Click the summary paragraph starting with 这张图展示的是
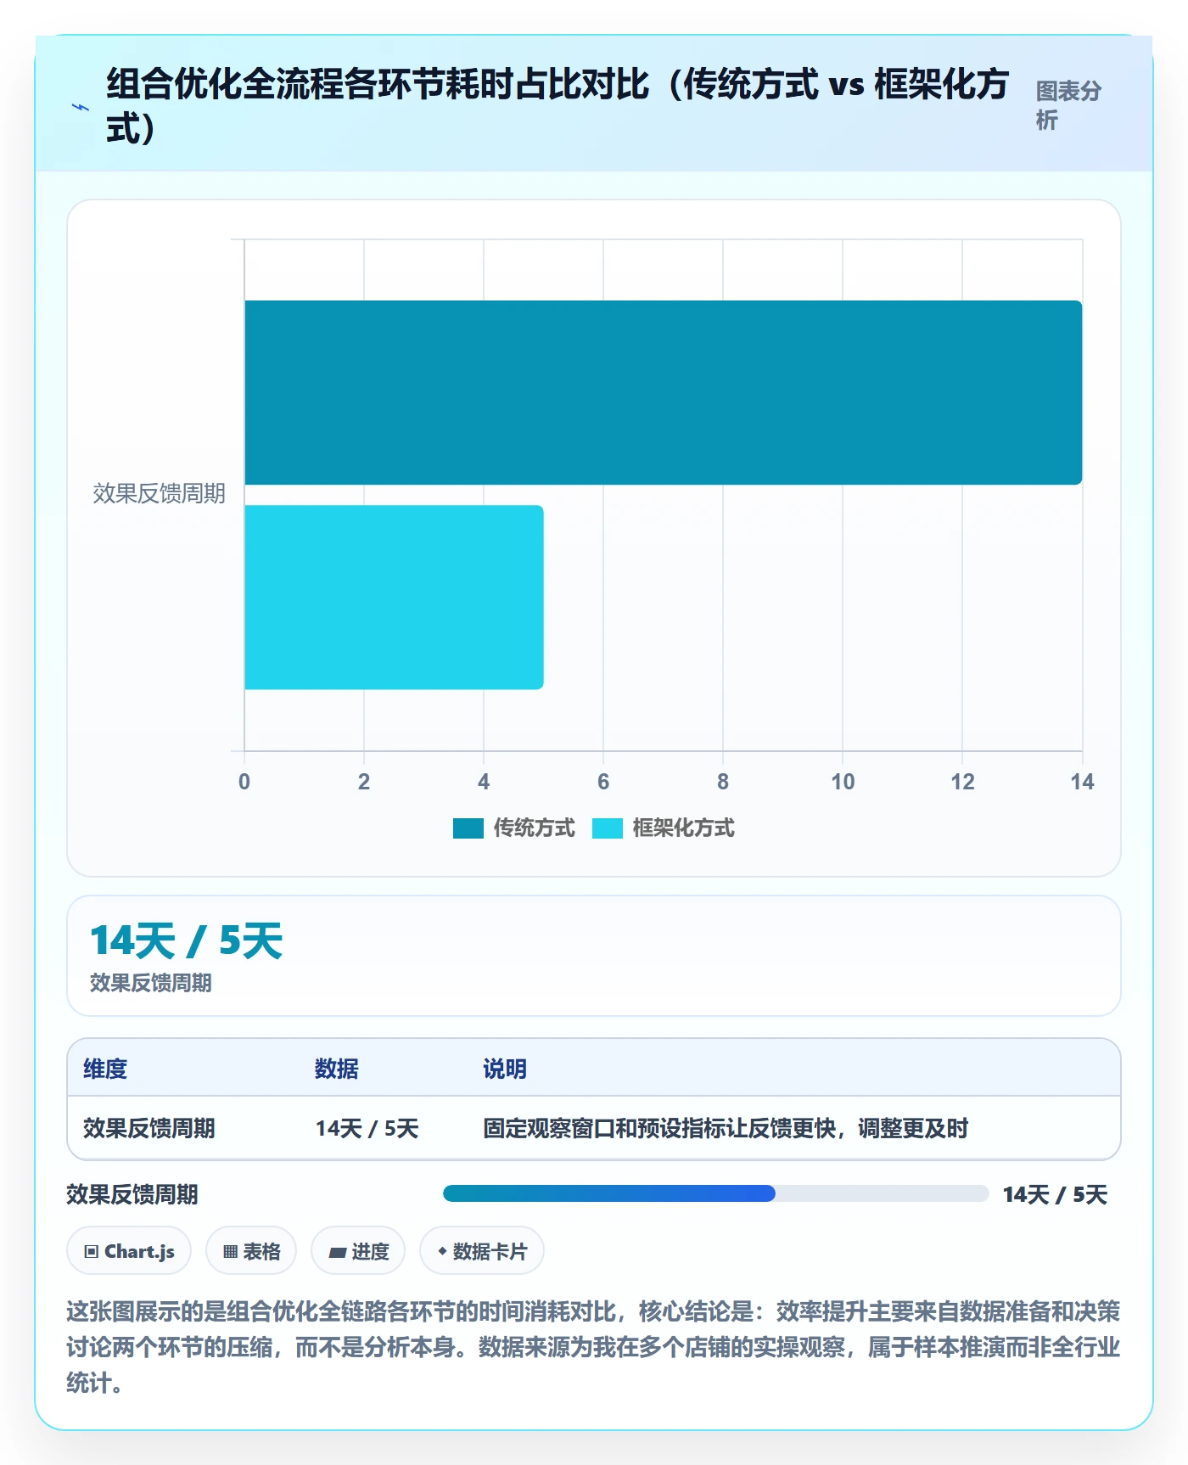 click(x=593, y=1347)
